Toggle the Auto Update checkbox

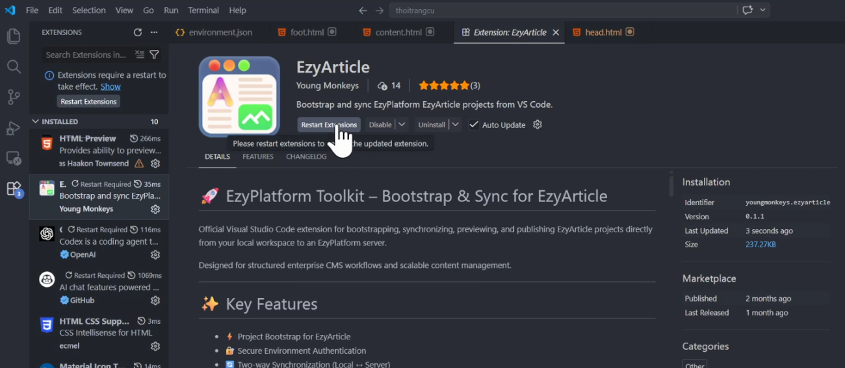coord(474,125)
